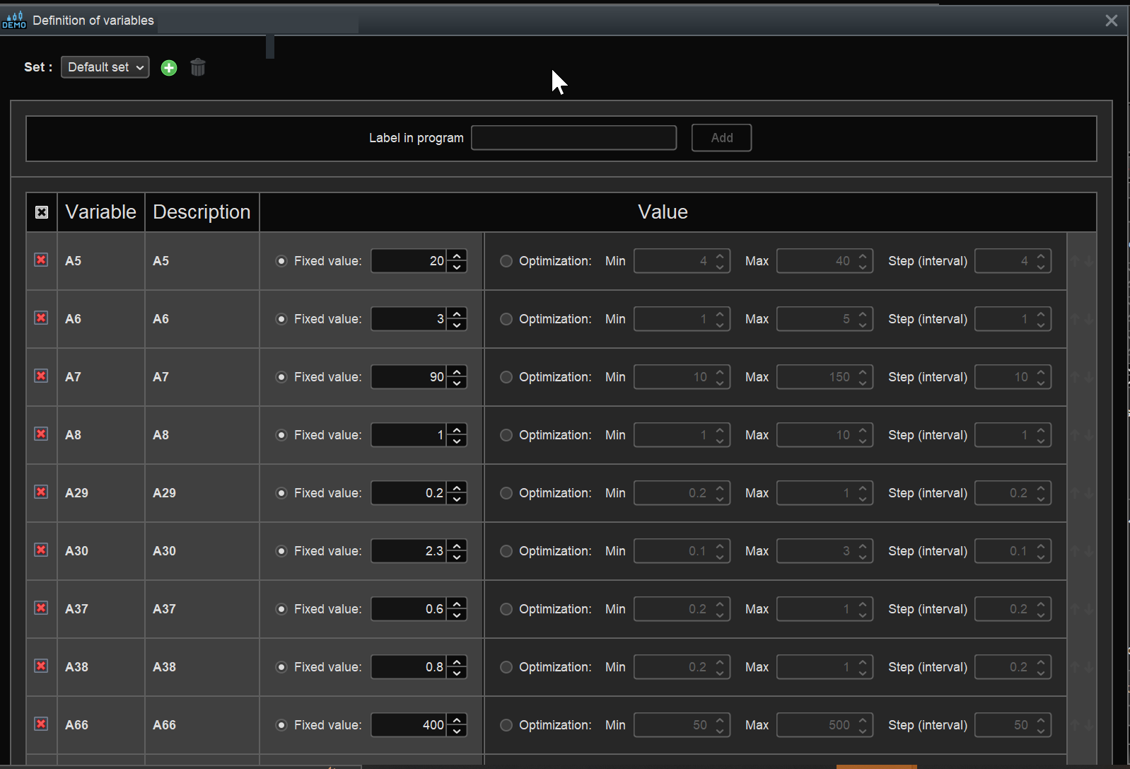Click the A5 fixed value field showing 20
This screenshot has width=1130, height=769.
409,261
